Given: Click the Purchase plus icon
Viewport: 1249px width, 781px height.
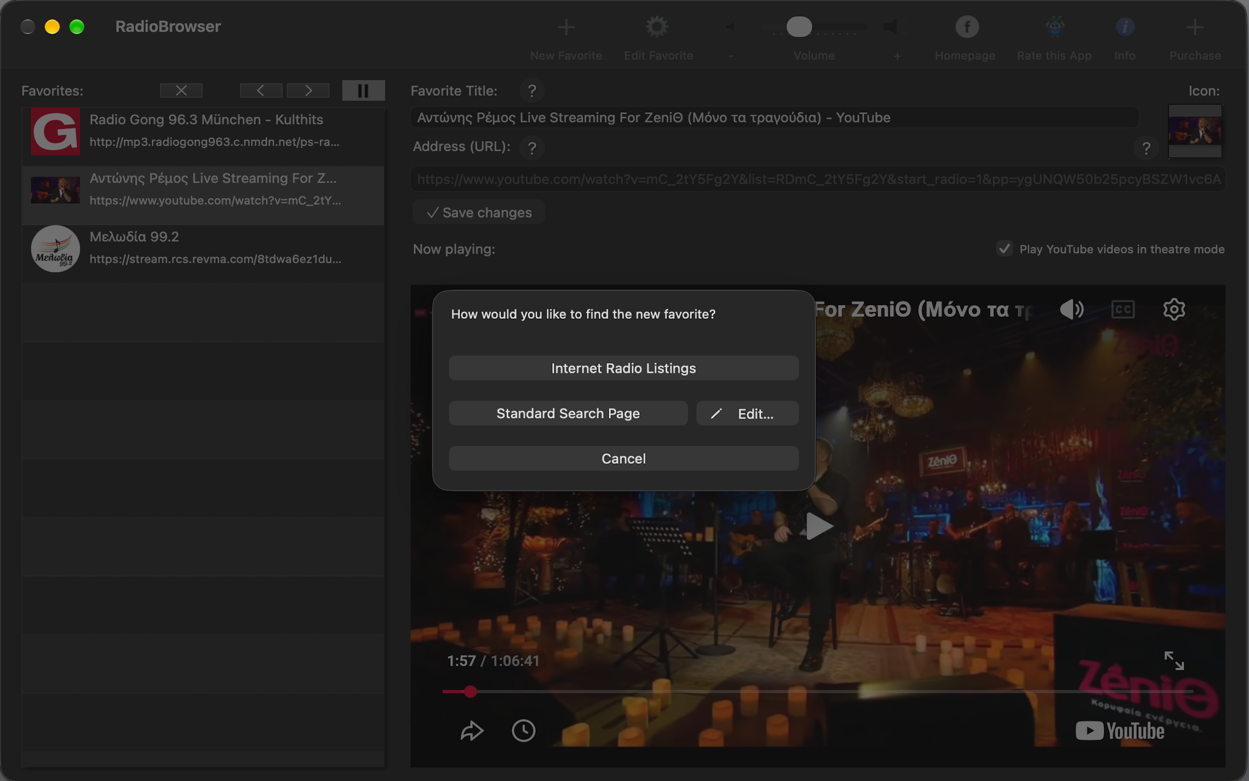Looking at the screenshot, I should pos(1195,27).
